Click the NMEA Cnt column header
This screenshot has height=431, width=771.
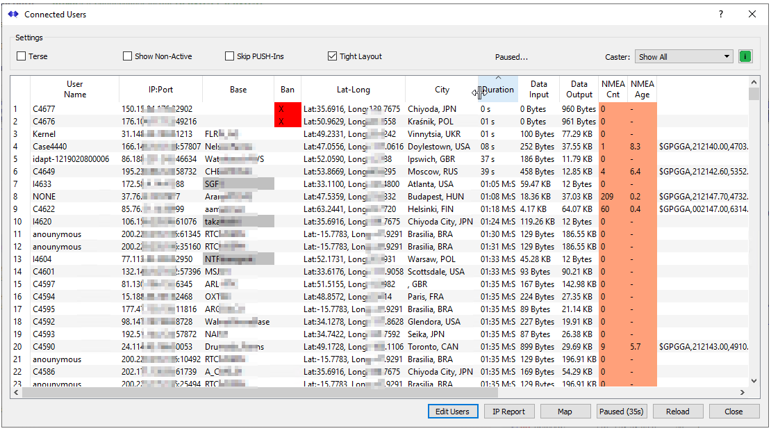(x=613, y=89)
